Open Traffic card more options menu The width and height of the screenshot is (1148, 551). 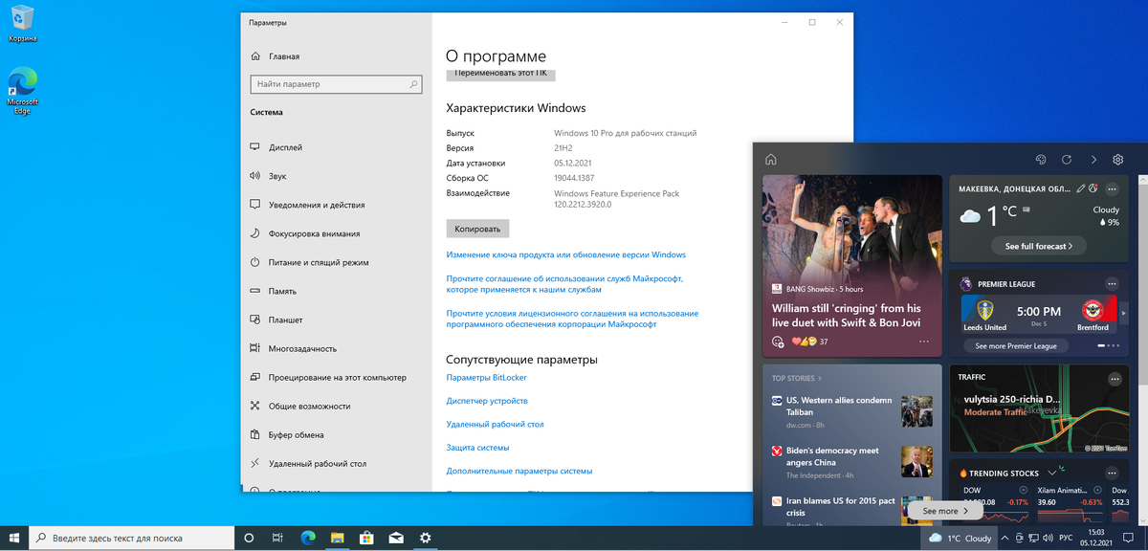1114,379
